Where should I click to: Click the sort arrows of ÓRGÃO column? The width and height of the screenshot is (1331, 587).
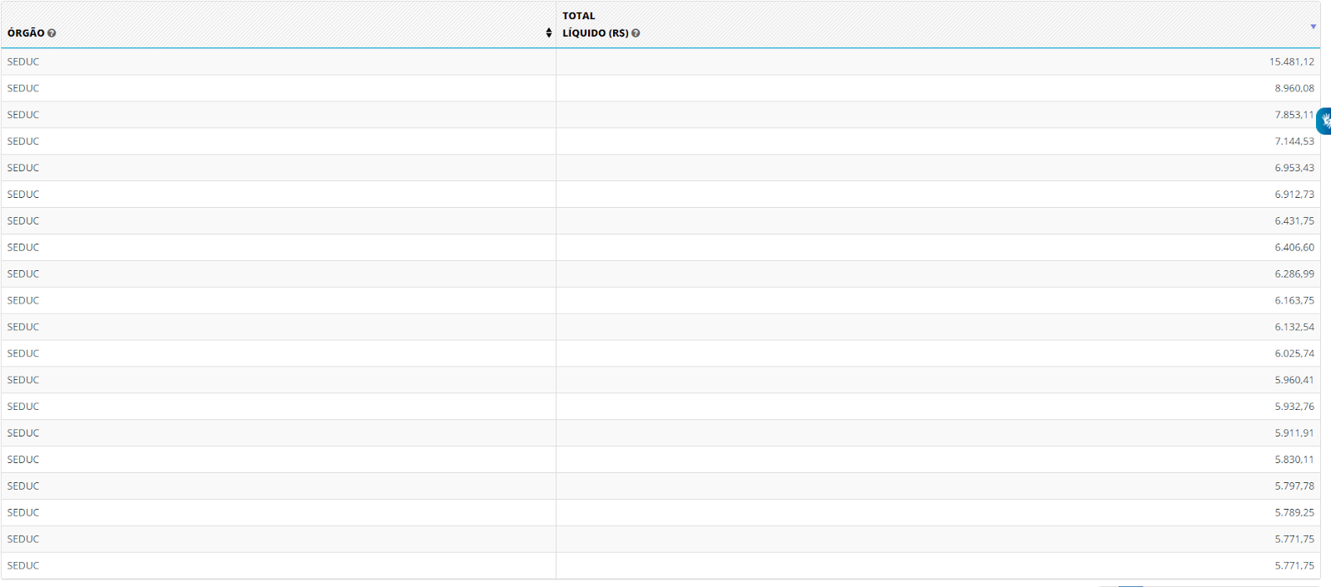[549, 33]
